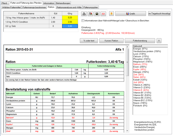Select Vitamin B2 (530%) in the list
This screenshot has height=136, width=173.
click(142, 95)
